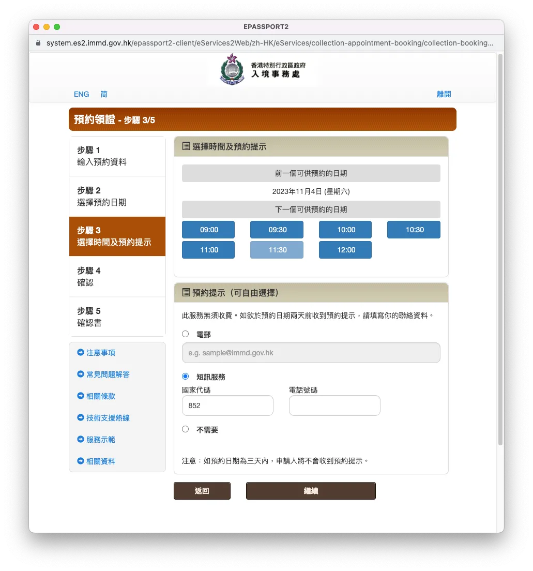Click list icon next to 預約提示 header
This screenshot has width=533, height=571.
[186, 292]
